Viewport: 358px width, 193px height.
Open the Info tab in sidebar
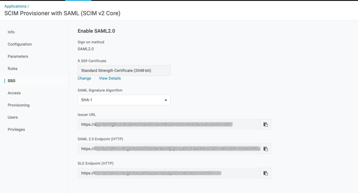pyautogui.click(x=11, y=32)
